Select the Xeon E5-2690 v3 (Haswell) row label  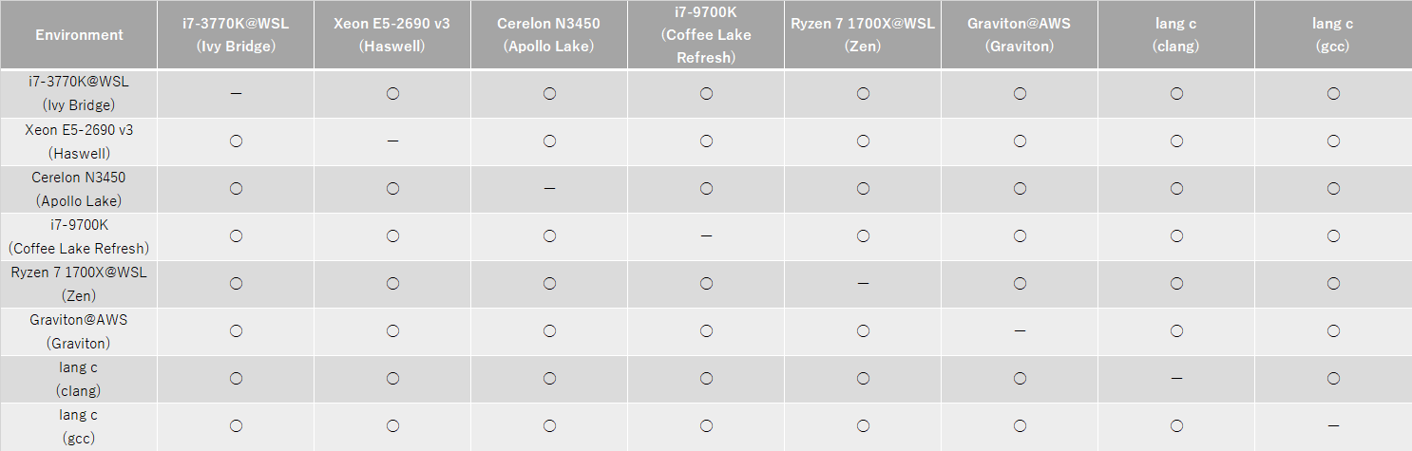point(79,141)
